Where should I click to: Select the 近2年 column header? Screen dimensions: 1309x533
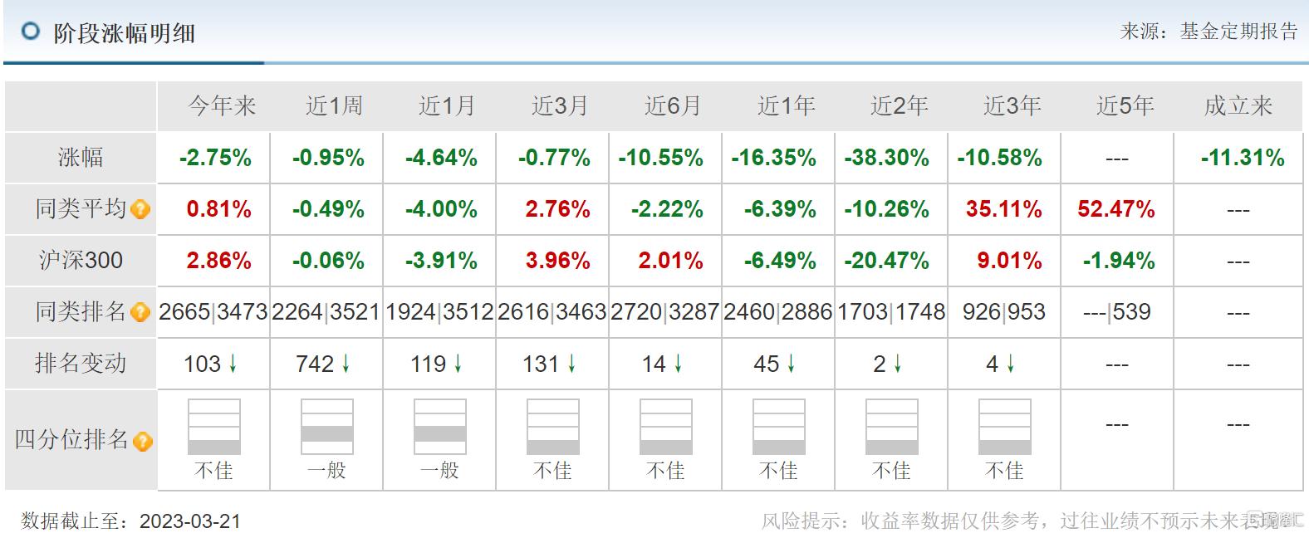pyautogui.click(x=899, y=105)
